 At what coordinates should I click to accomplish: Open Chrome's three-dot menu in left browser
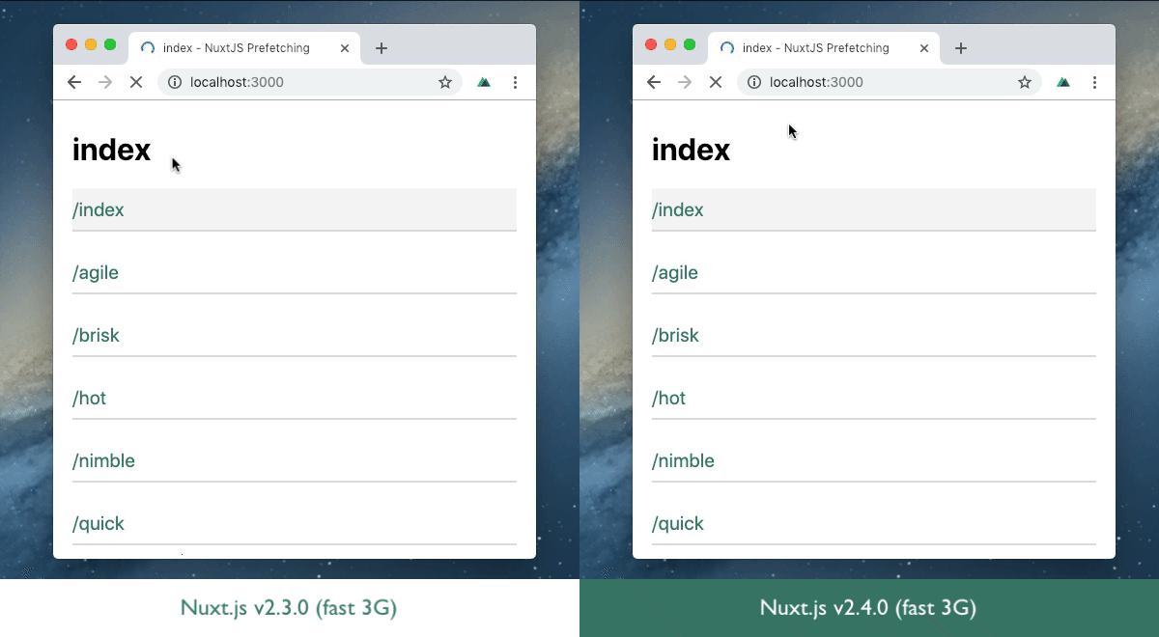click(516, 82)
